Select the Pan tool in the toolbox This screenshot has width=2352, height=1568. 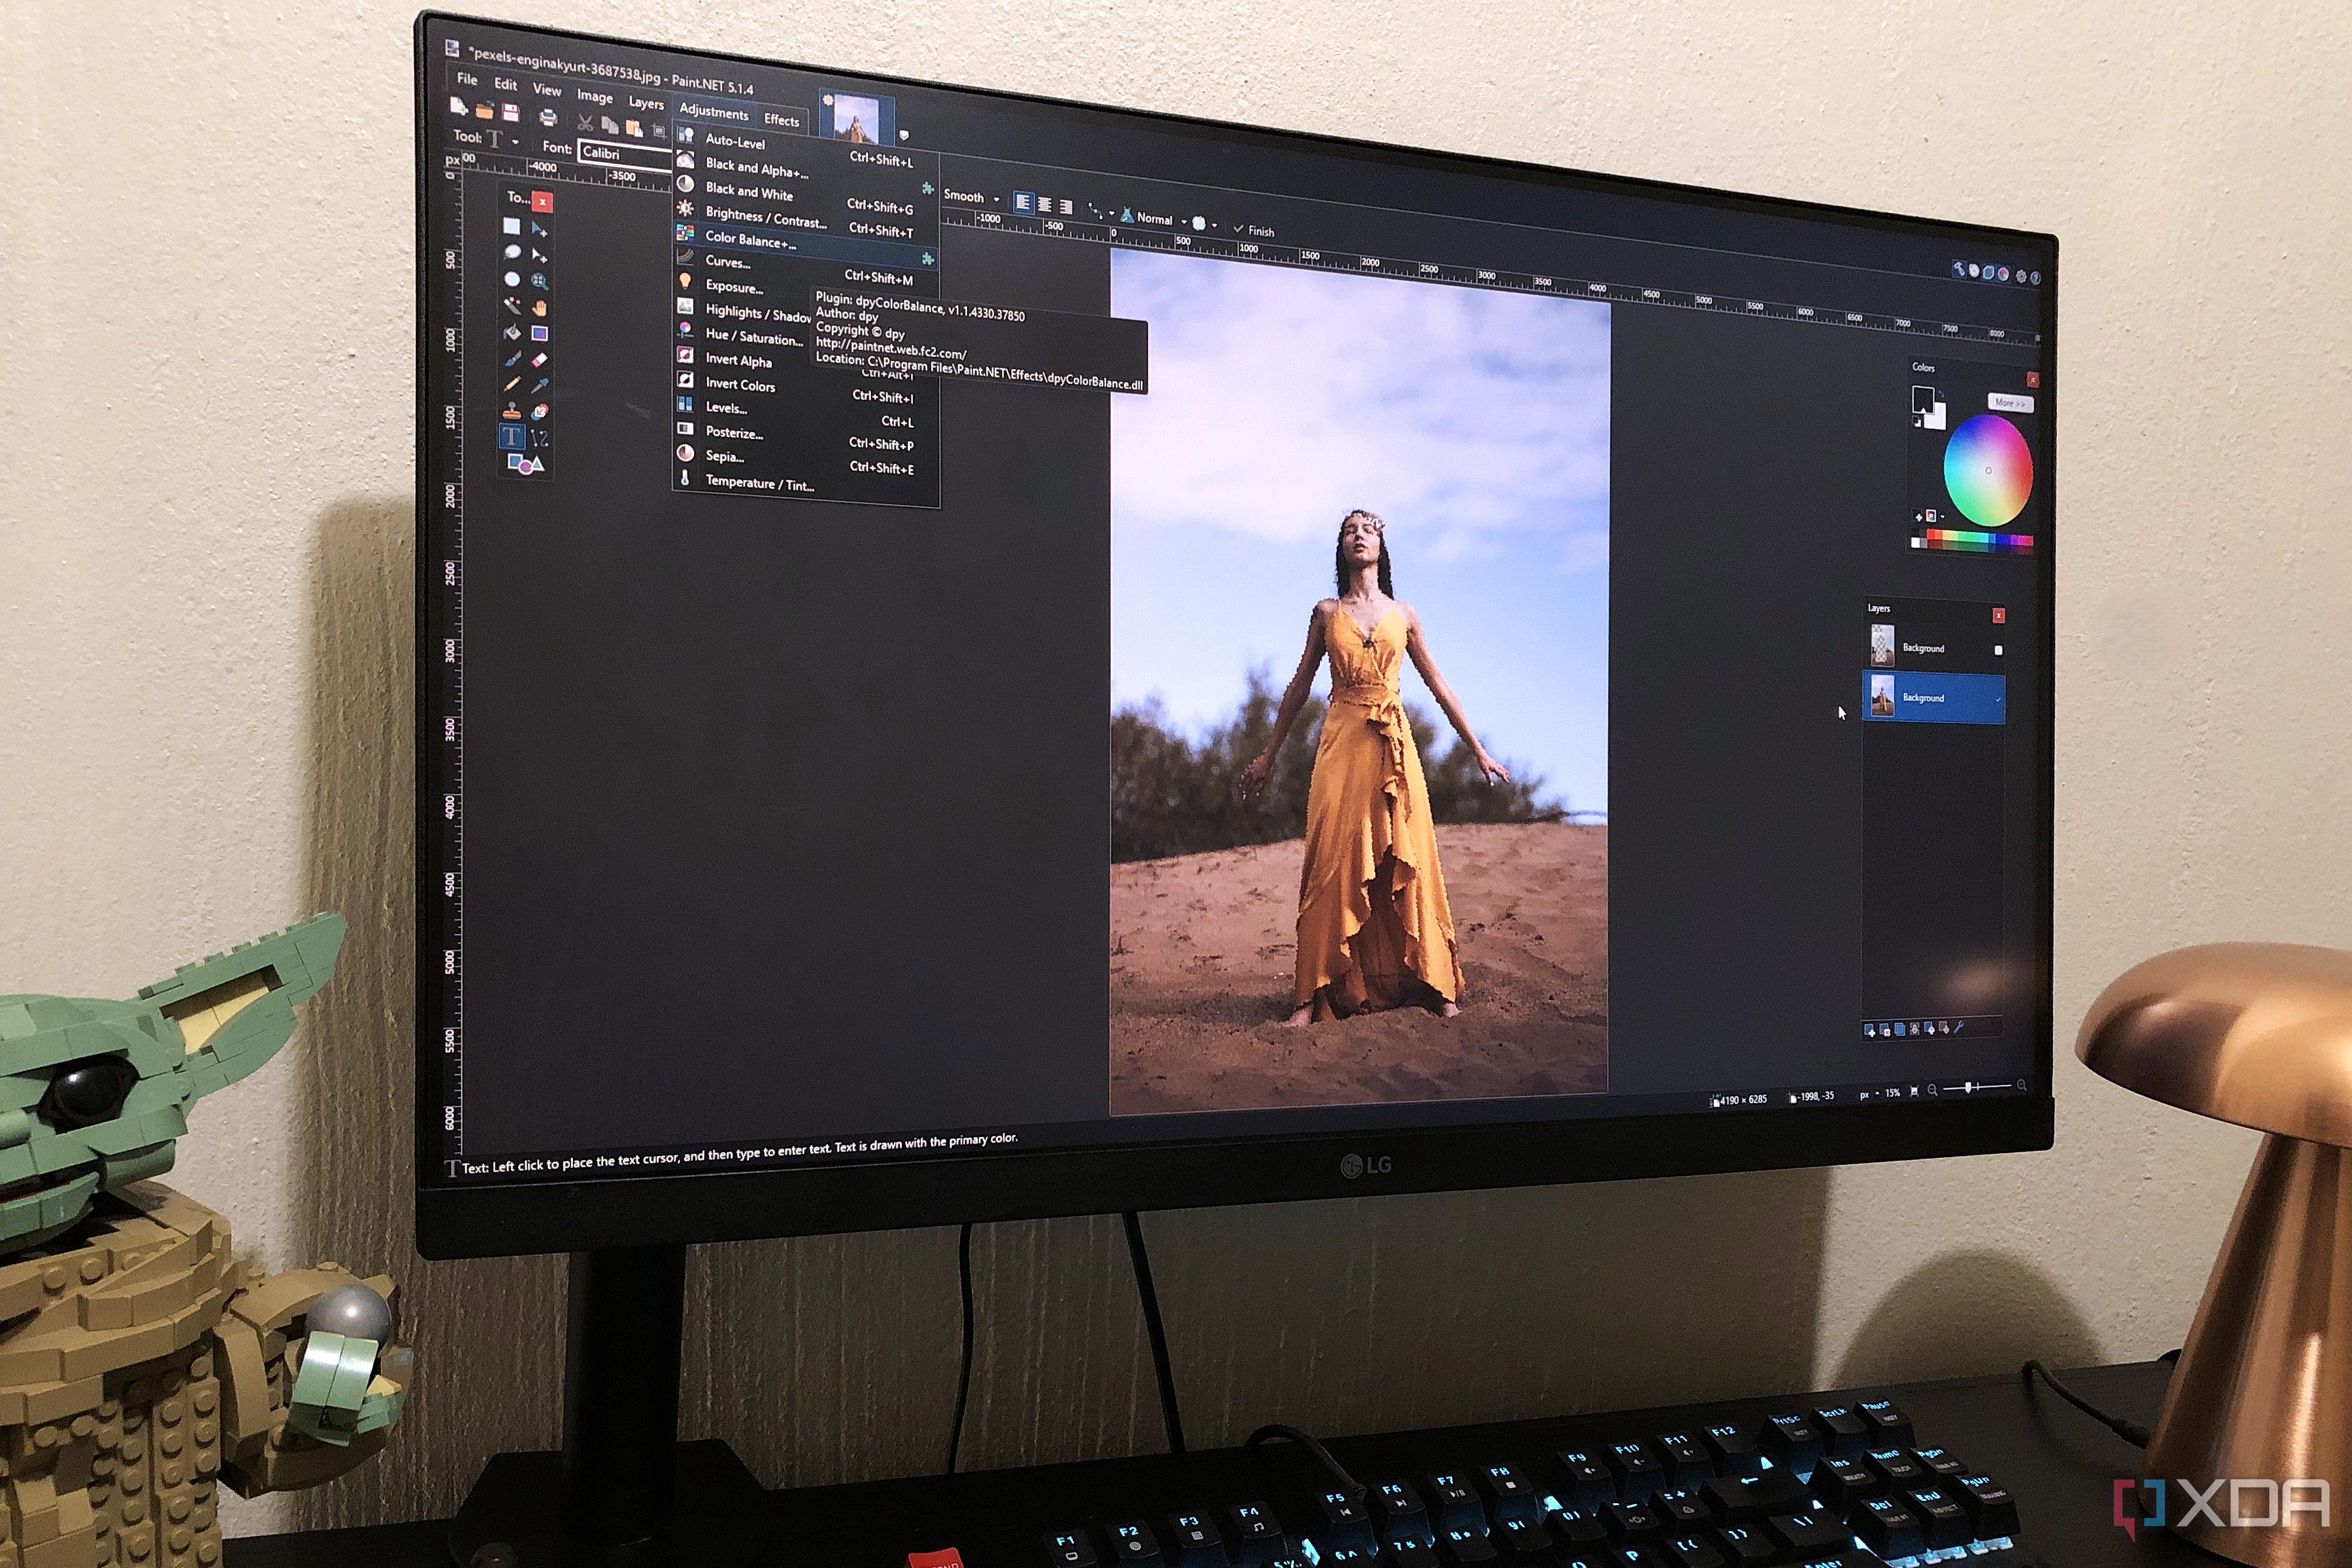pos(541,307)
